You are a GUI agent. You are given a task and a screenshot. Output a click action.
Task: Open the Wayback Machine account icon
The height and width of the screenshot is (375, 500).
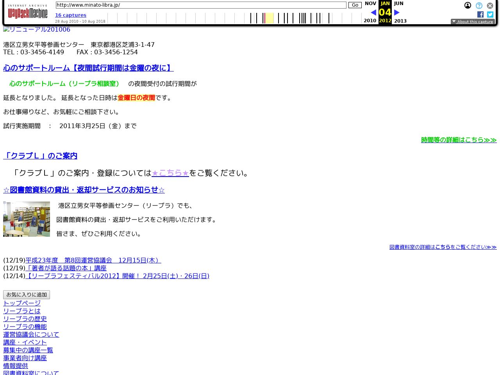tap(468, 5)
